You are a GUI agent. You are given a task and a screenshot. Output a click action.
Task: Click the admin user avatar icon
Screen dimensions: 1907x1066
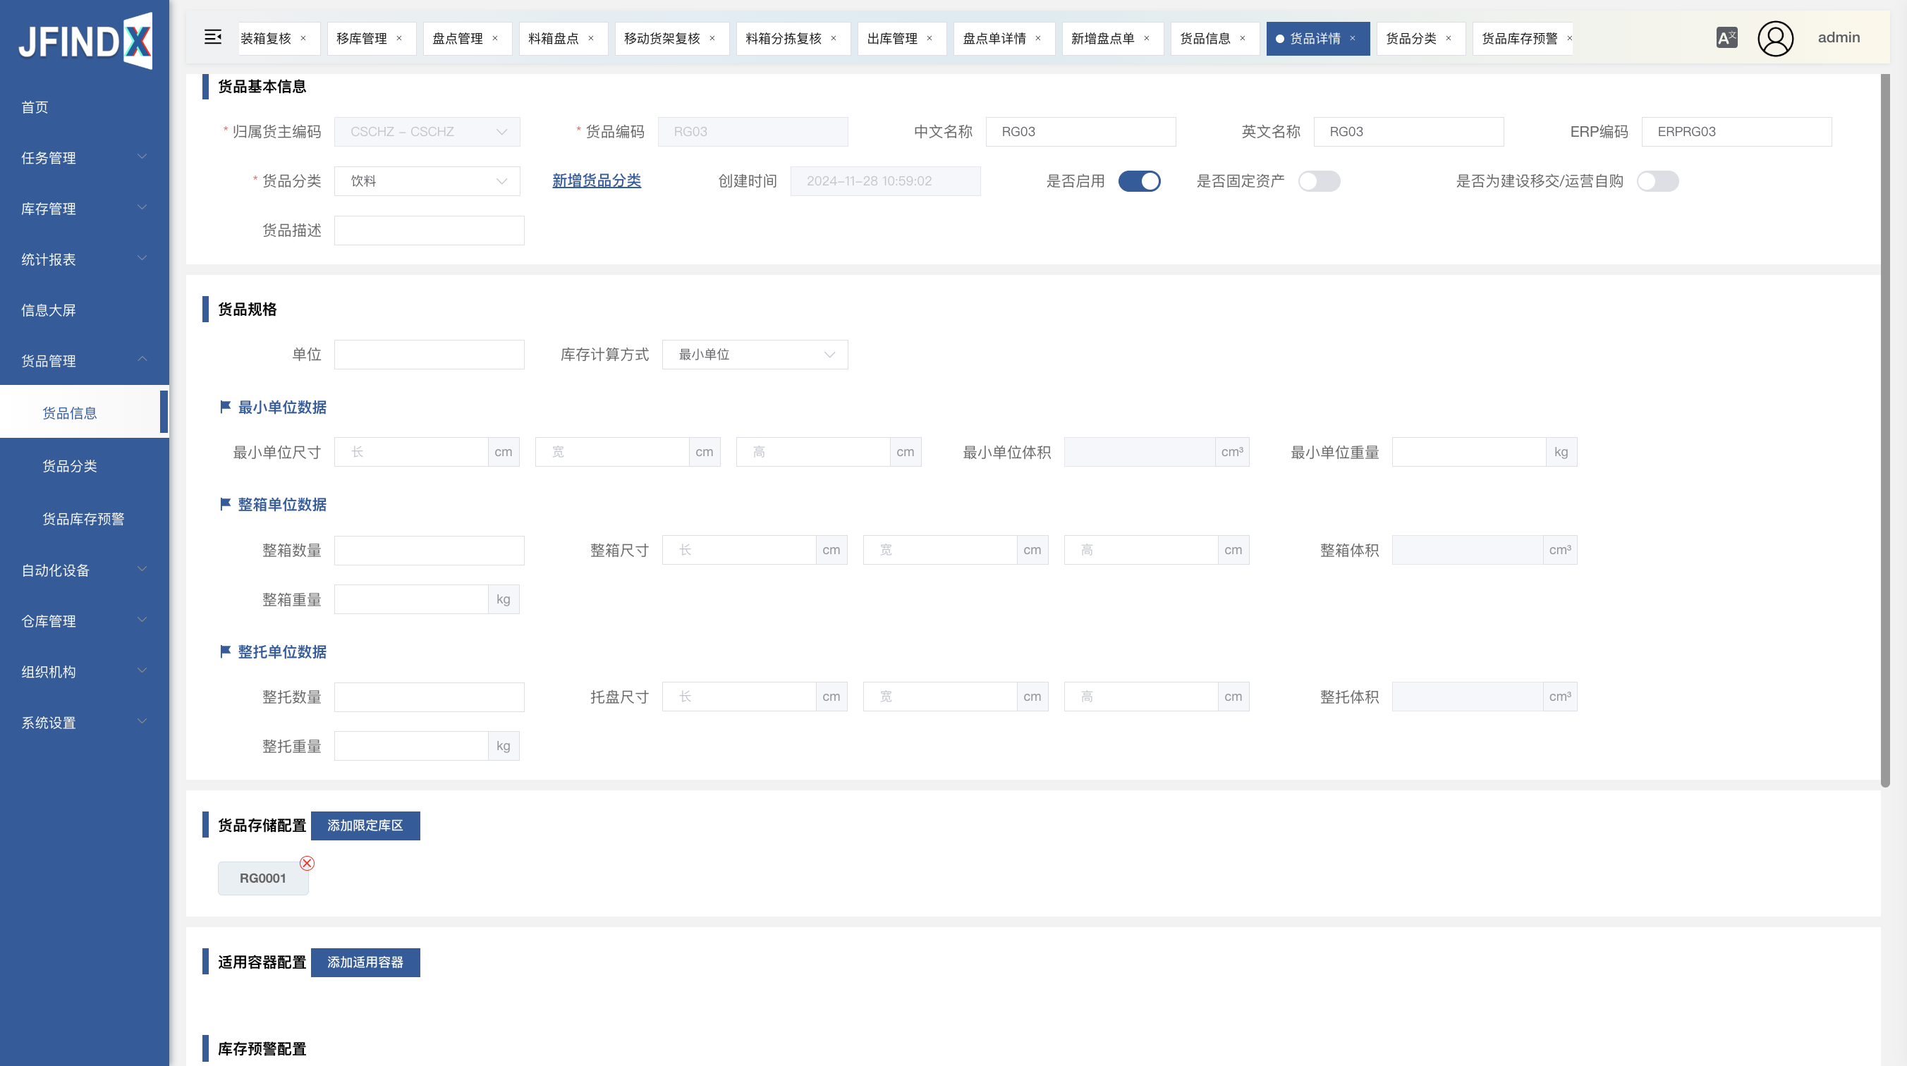1775,39
